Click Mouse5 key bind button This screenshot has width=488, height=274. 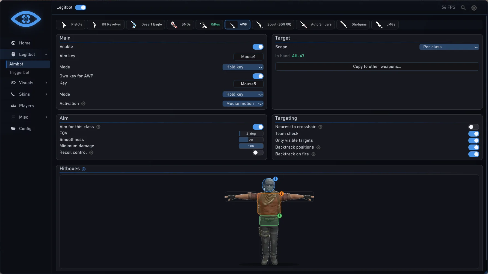tap(249, 84)
